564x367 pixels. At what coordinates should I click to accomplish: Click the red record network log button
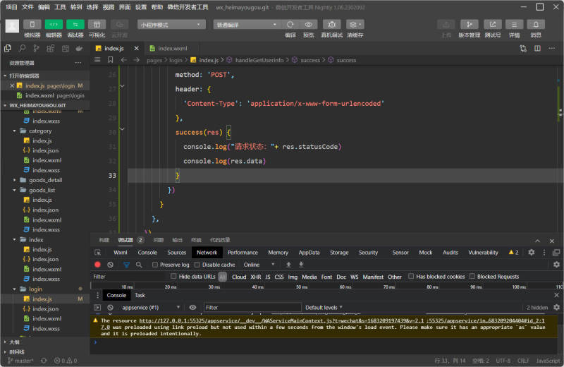pos(98,265)
